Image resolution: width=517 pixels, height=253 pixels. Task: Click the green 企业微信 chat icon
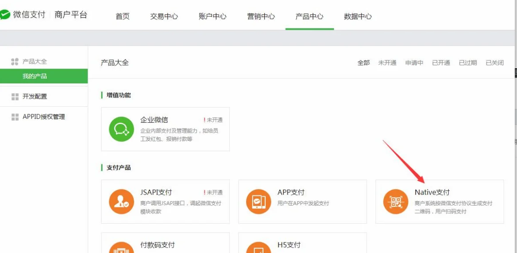[121, 129]
